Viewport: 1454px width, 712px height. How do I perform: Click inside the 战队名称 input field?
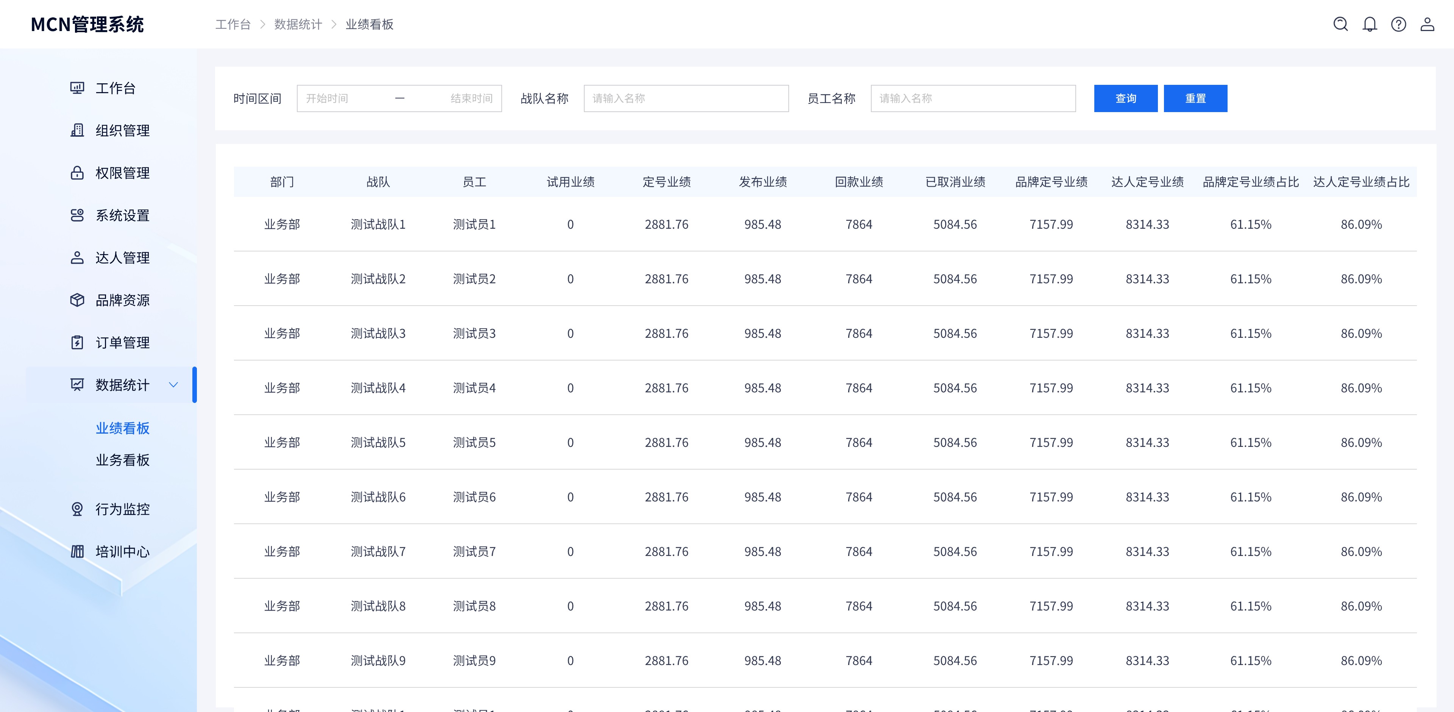[x=686, y=98]
